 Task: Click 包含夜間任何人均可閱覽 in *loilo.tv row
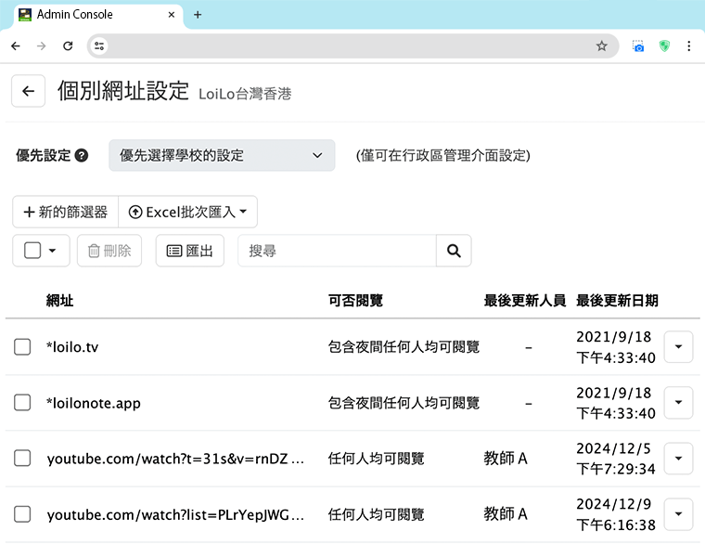pos(404,347)
